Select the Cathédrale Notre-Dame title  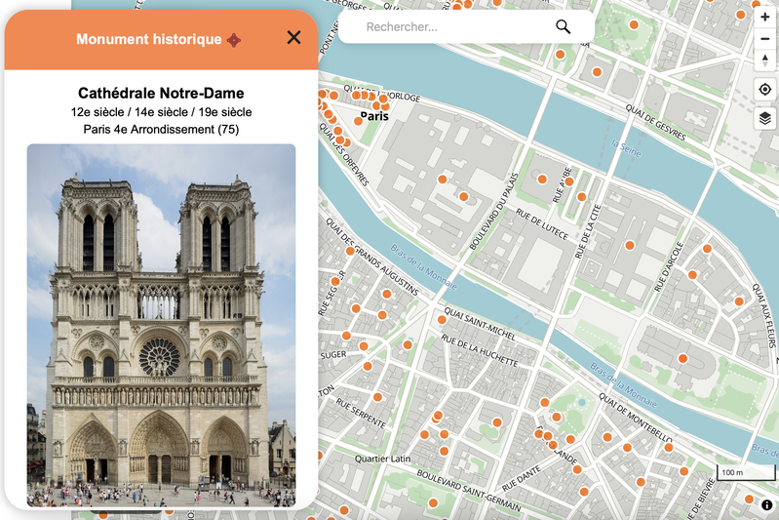pyautogui.click(x=161, y=94)
